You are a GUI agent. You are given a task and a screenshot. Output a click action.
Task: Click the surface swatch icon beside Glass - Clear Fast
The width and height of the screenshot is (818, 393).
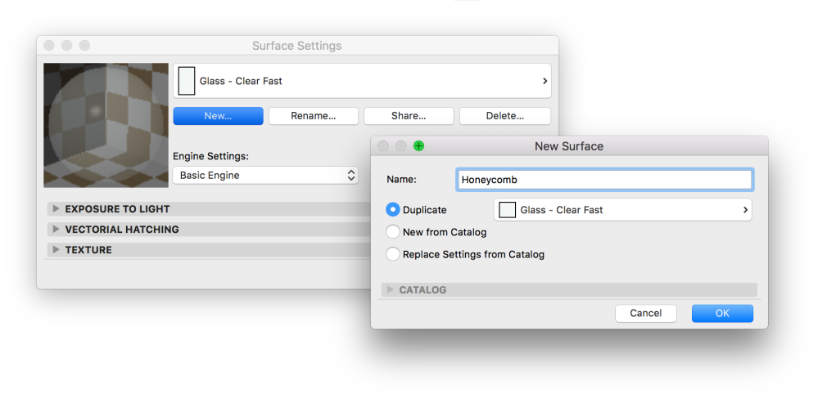[x=187, y=81]
